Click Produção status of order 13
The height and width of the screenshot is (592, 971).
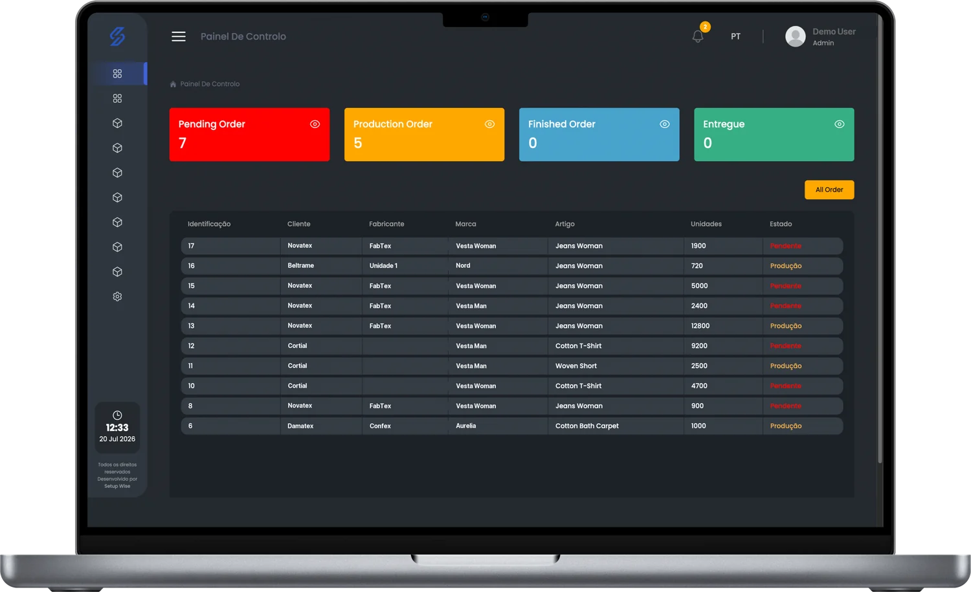tap(786, 326)
